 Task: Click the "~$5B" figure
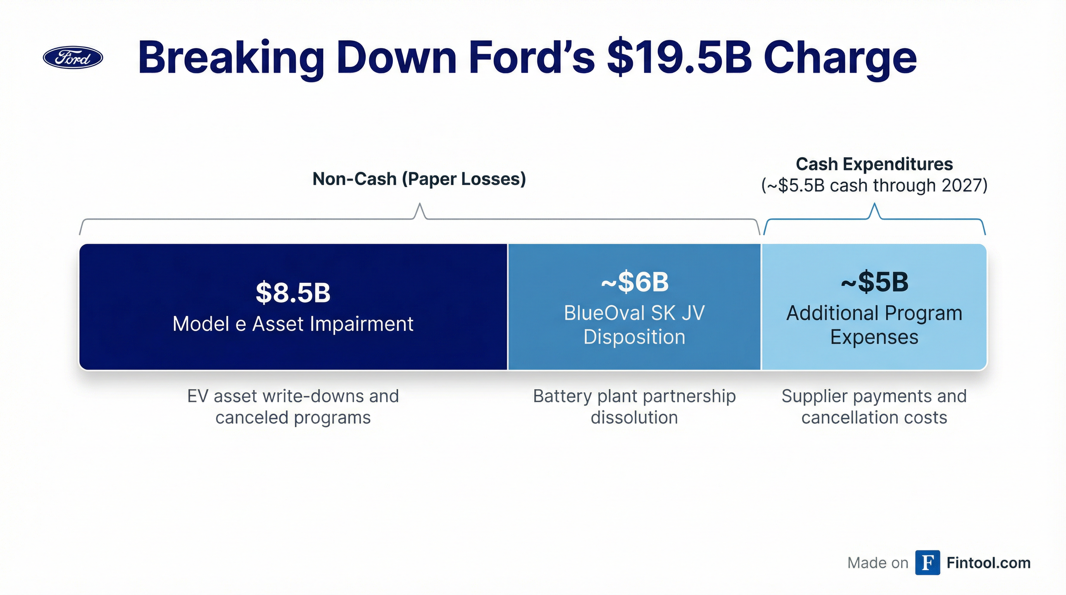(x=874, y=282)
